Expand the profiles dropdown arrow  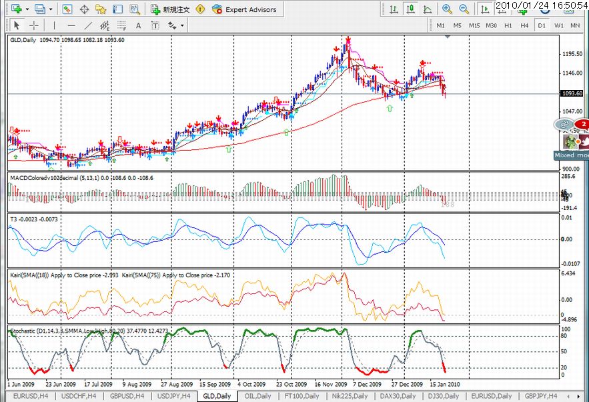(x=51, y=9)
